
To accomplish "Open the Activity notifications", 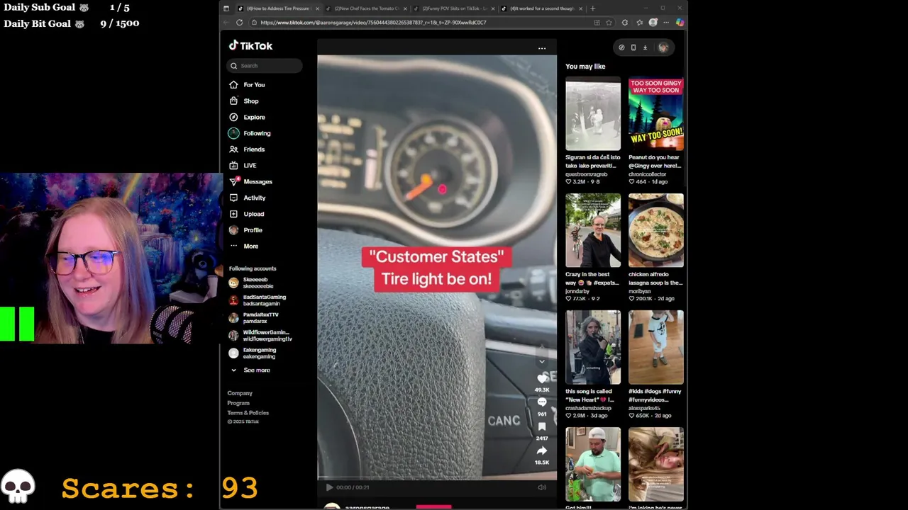I will [x=248, y=198].
